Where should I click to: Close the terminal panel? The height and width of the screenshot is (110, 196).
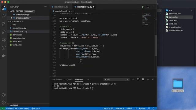[x=153, y=79]
